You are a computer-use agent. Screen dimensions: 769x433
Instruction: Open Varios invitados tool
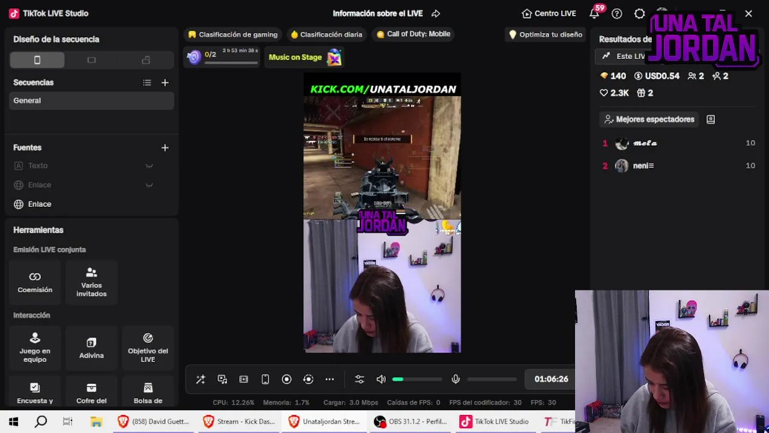tap(91, 282)
